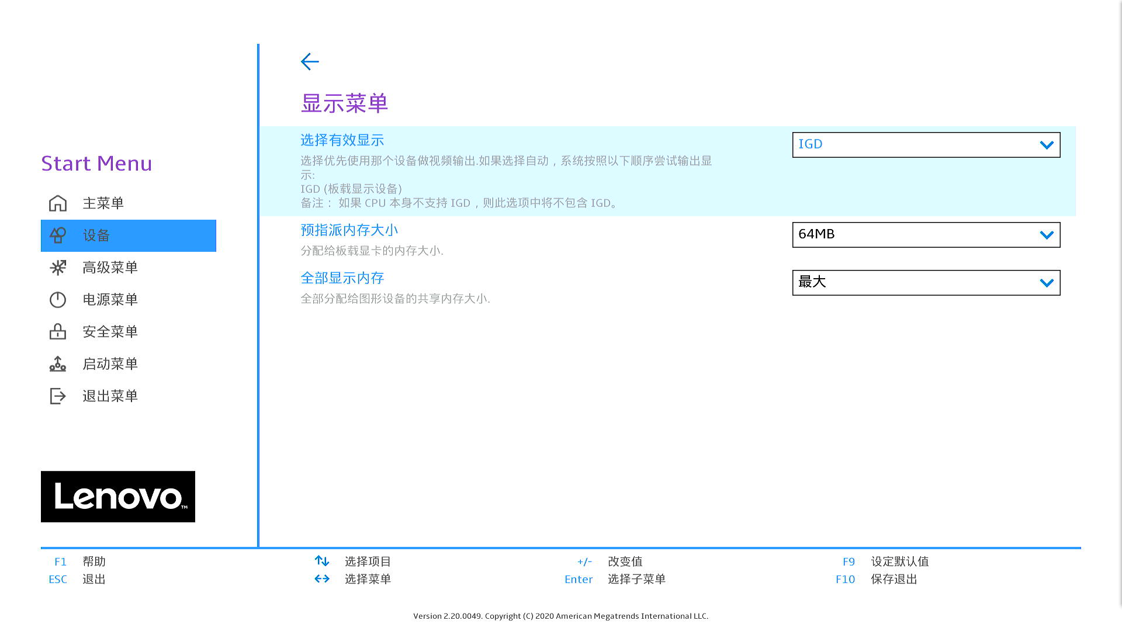Click the exit icon beside 退出菜单
Viewport: 1122px width, 631px height.
58,396
